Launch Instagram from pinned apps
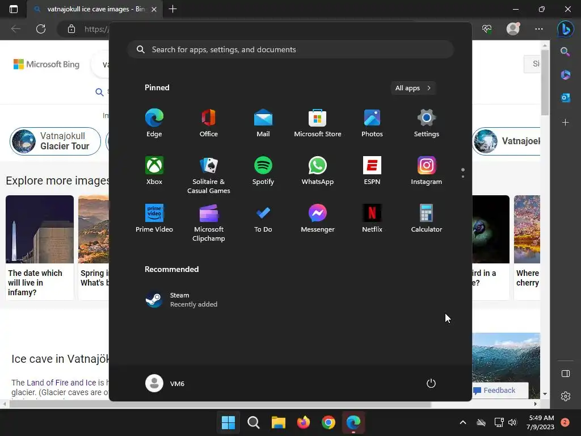Viewport: 581px width, 436px height. [427, 171]
